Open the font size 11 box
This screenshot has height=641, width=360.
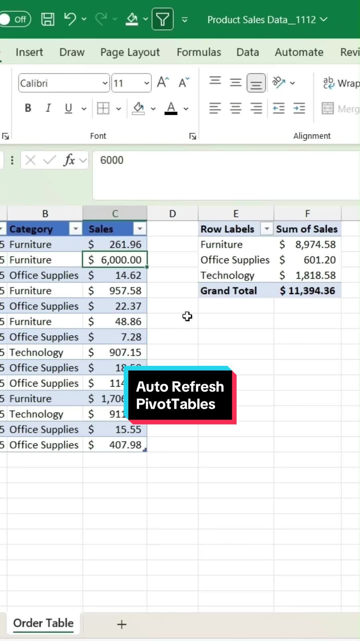click(131, 83)
